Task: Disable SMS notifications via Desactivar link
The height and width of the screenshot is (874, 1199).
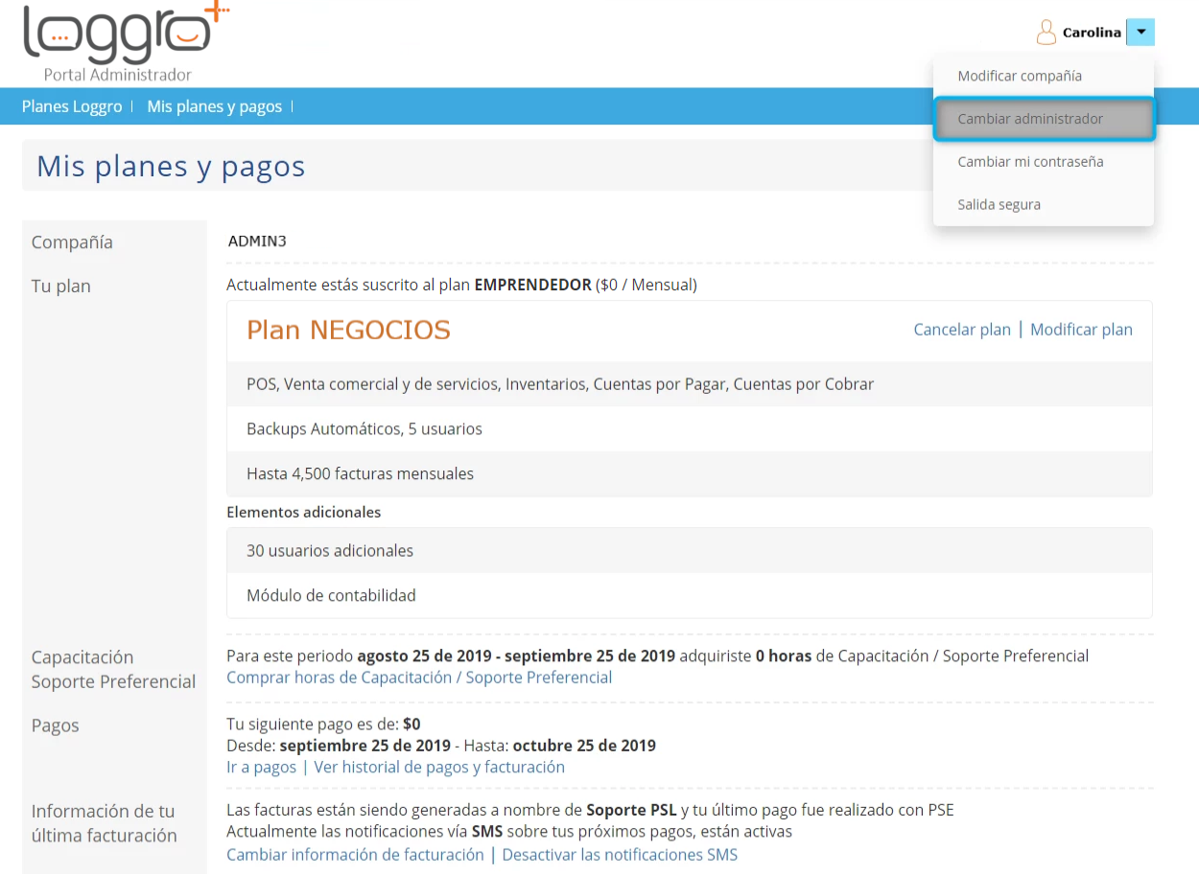Action: click(620, 855)
